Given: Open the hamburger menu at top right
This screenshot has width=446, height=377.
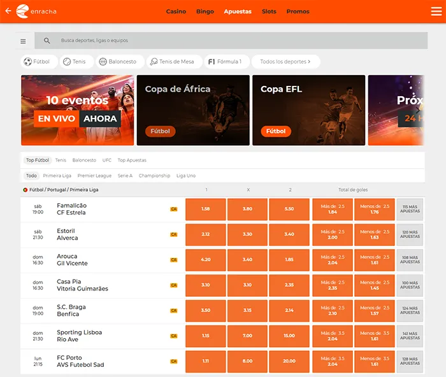Looking at the screenshot, I should 436,11.
